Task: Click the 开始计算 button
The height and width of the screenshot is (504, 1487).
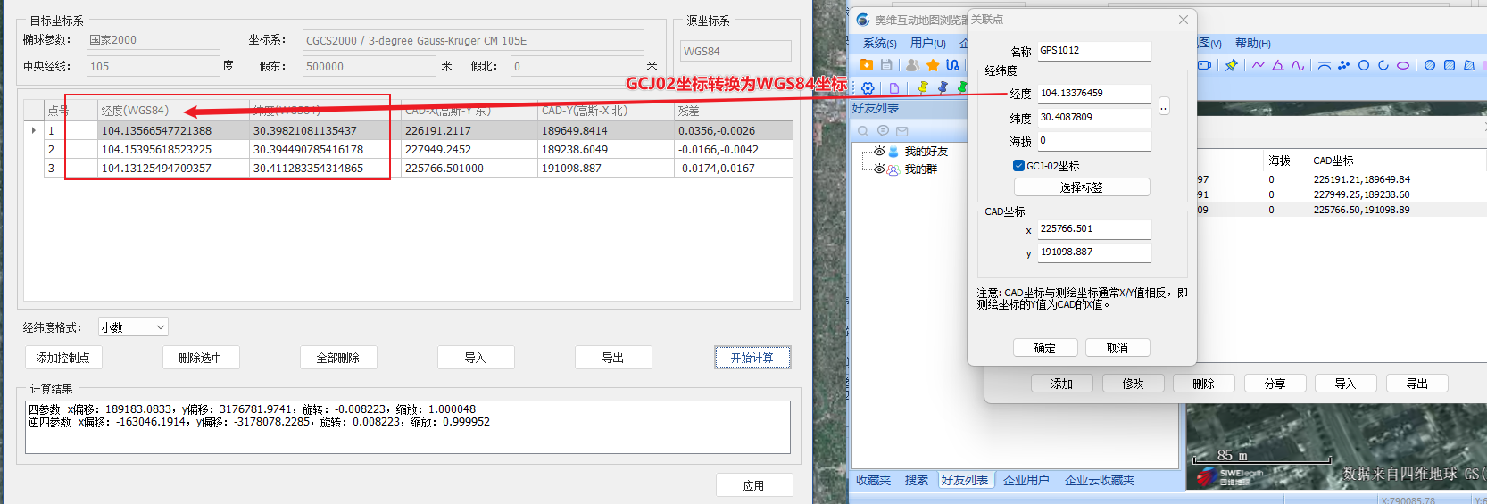Action: [x=752, y=358]
